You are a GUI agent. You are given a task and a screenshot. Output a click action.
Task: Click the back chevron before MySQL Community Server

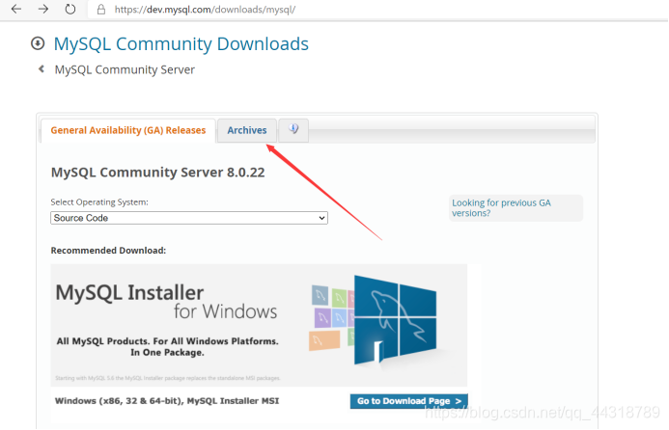[x=42, y=68]
